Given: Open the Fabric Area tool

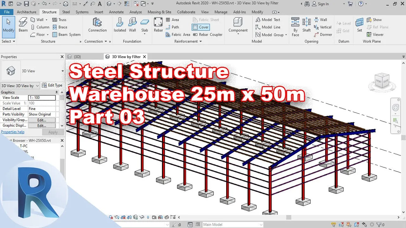Looking at the screenshot, I should point(178,35).
